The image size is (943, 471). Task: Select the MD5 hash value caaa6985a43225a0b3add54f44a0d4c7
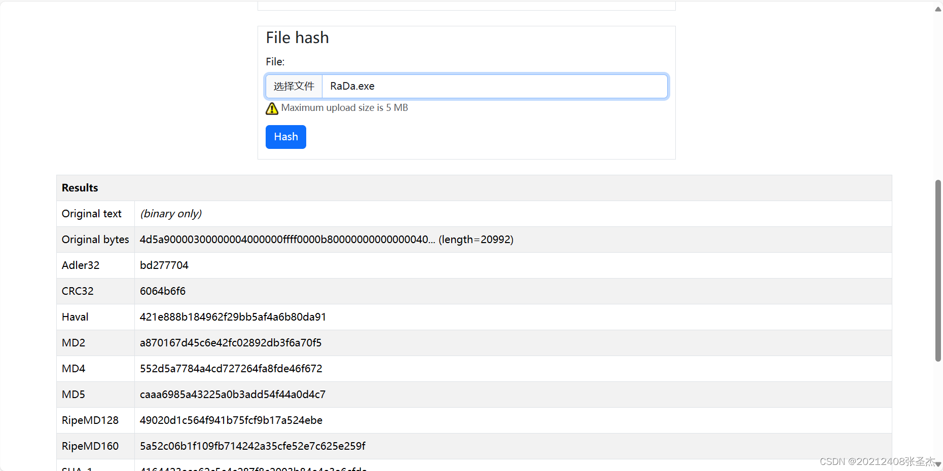point(233,395)
